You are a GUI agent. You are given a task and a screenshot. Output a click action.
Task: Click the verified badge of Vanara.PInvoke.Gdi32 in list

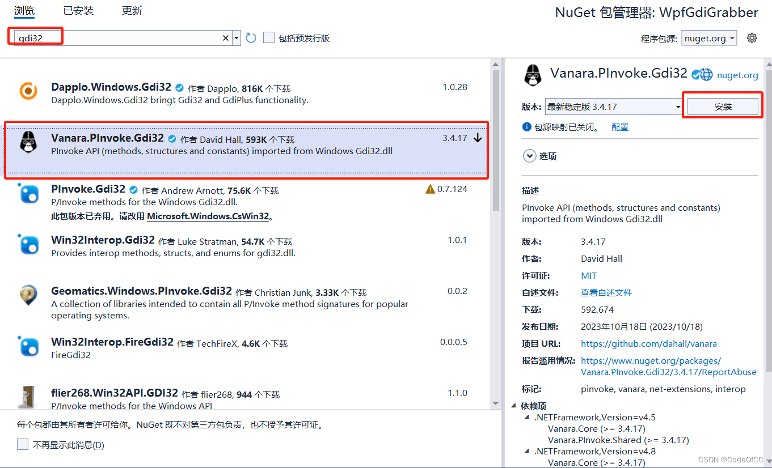click(x=172, y=139)
